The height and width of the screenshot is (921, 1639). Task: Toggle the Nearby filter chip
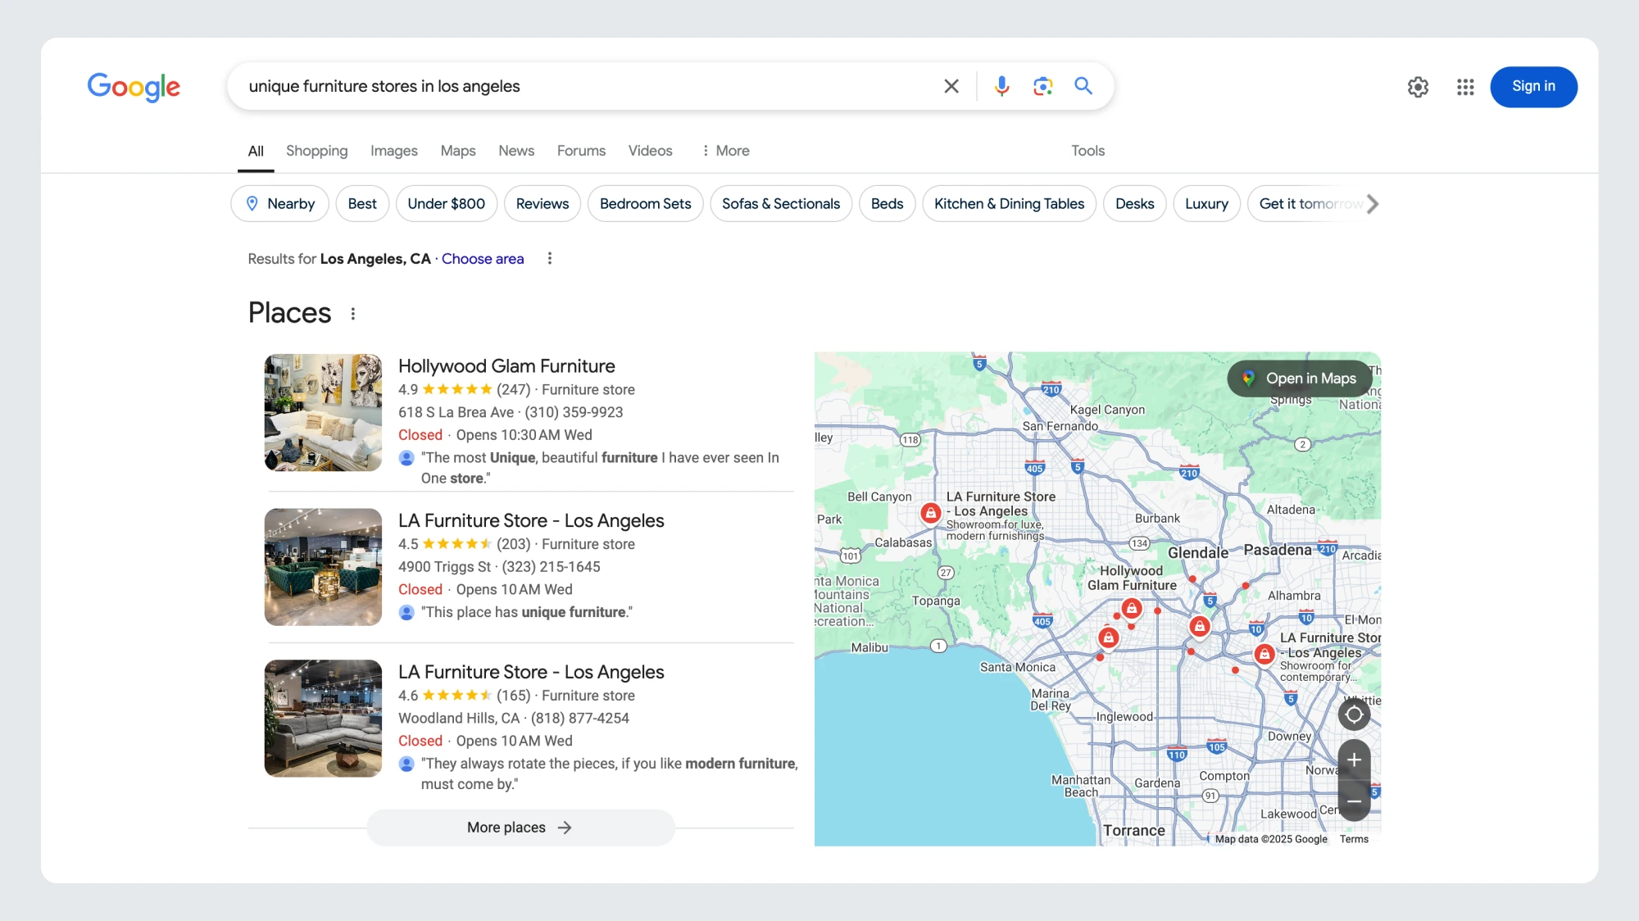[x=280, y=204]
